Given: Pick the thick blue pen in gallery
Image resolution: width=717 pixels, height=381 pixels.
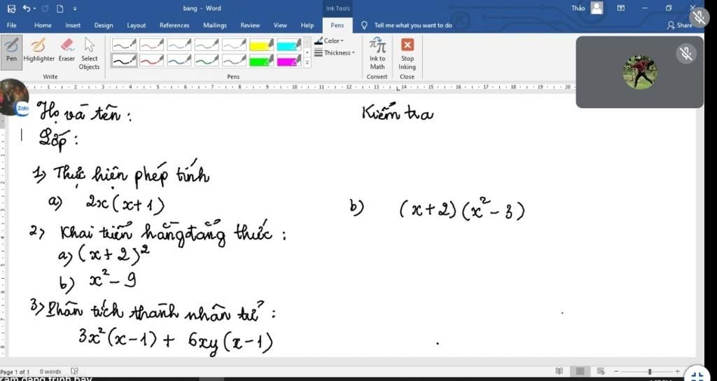Looking at the screenshot, I should tap(179, 60).
